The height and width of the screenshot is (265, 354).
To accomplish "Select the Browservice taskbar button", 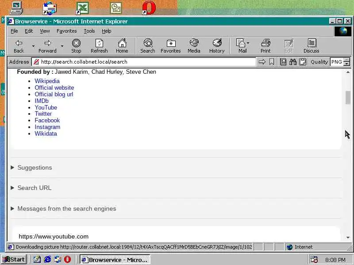I will [x=115, y=260].
